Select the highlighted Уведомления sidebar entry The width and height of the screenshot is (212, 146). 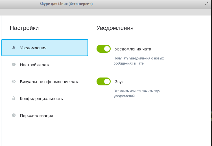(x=45, y=48)
